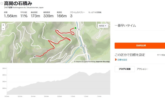Screen dimensions: 165x101
Task: Open the Improve this map link
Action: pos(103,62)
